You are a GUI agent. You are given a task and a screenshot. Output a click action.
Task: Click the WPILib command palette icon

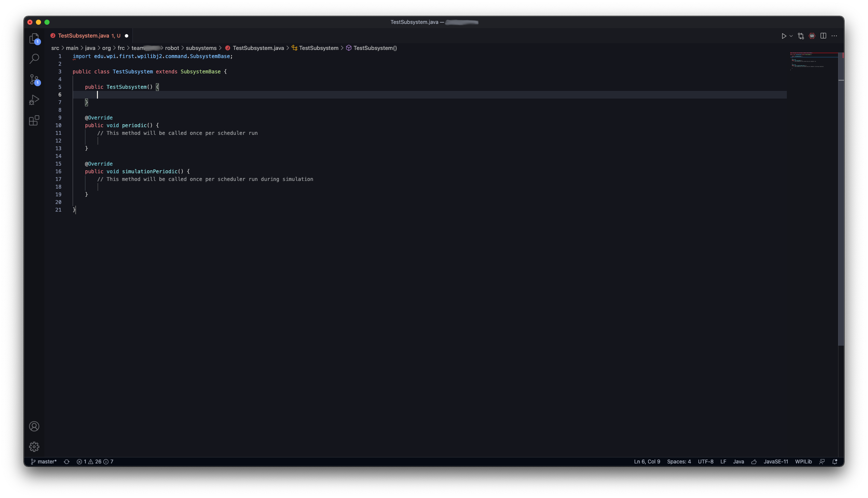[812, 36]
